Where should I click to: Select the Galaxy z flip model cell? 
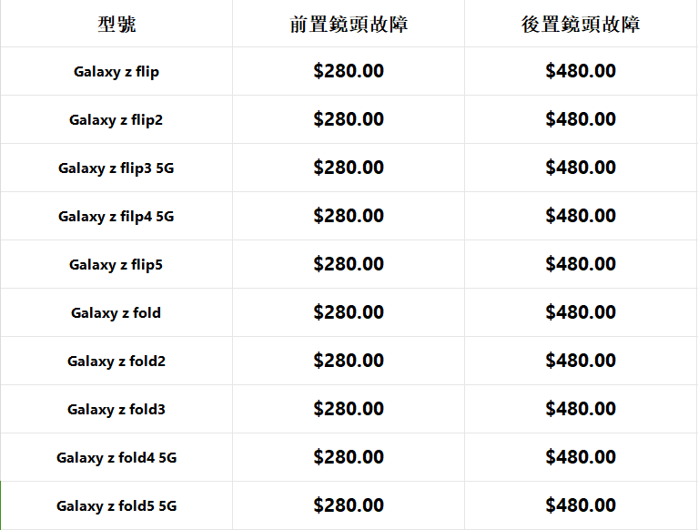click(116, 71)
